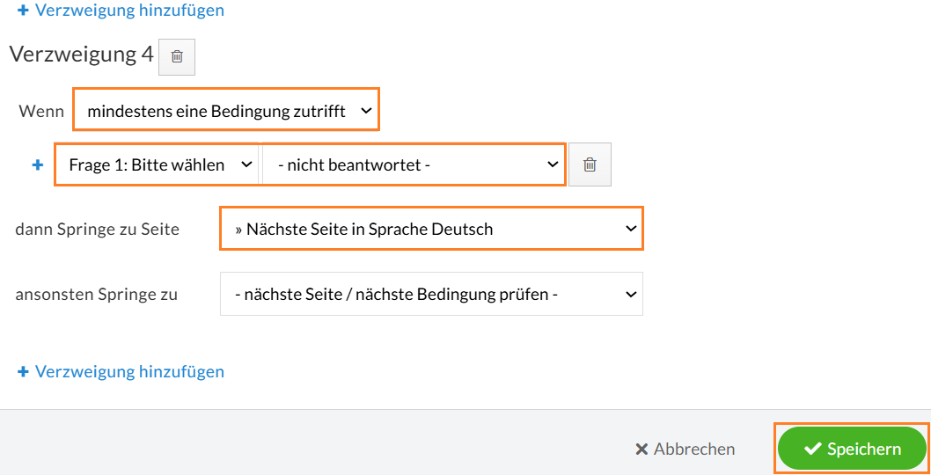Remove the Frage 1 condition via trash icon
Screen dimensions: 931x475
(590, 164)
